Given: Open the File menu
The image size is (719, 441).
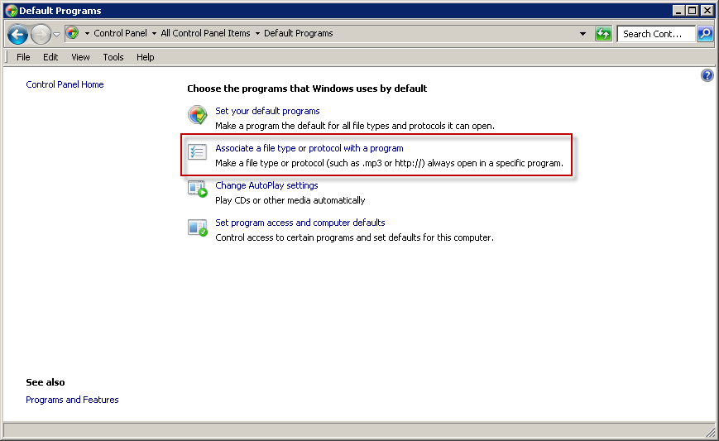Looking at the screenshot, I should click(x=23, y=57).
